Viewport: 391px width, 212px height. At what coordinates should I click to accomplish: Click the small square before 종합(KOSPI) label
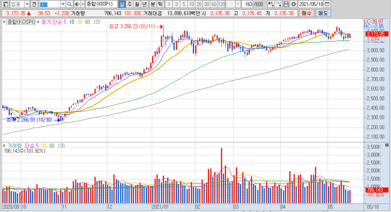tap(4, 22)
